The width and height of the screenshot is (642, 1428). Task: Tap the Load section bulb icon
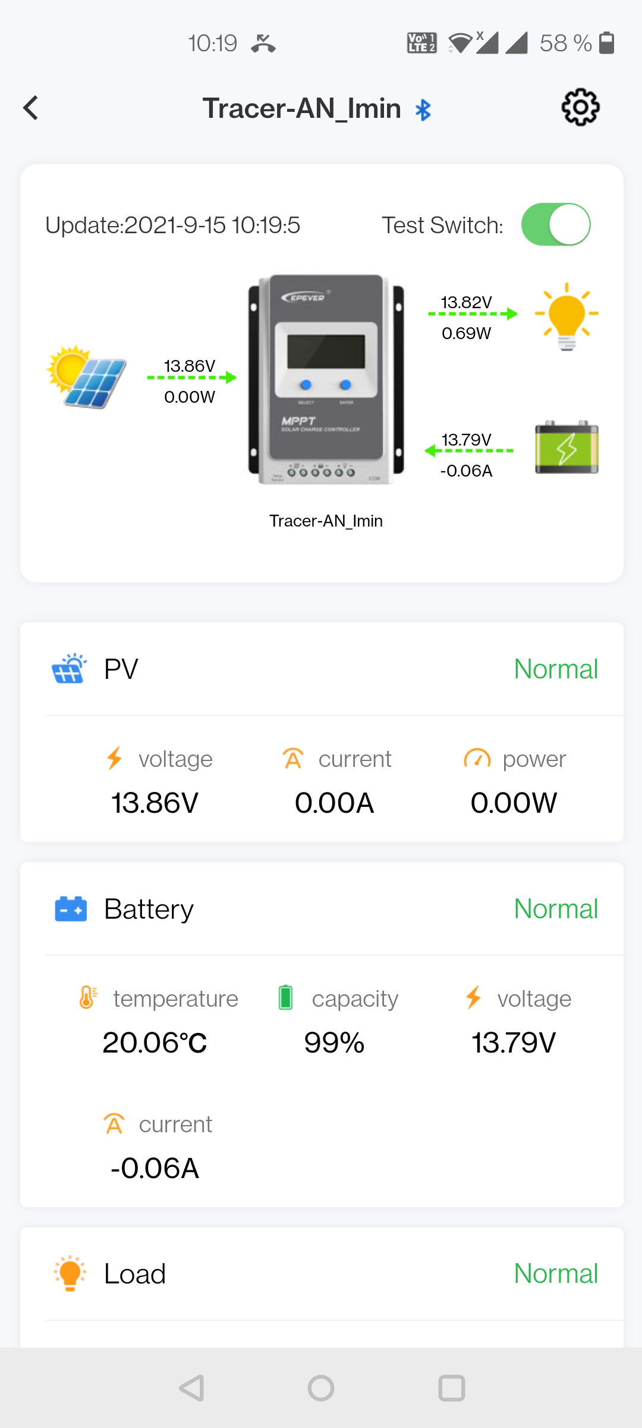(70, 1273)
